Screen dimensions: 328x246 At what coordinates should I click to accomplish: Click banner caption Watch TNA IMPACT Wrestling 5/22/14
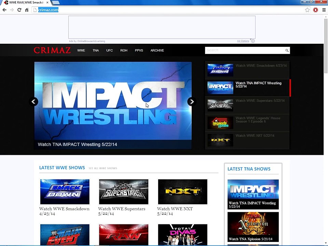coord(78,145)
